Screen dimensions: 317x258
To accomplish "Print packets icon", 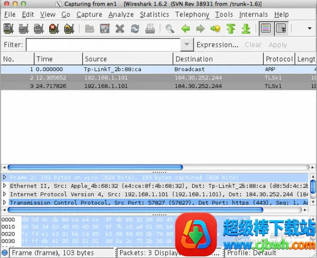I will pyautogui.click(x=150, y=29).
